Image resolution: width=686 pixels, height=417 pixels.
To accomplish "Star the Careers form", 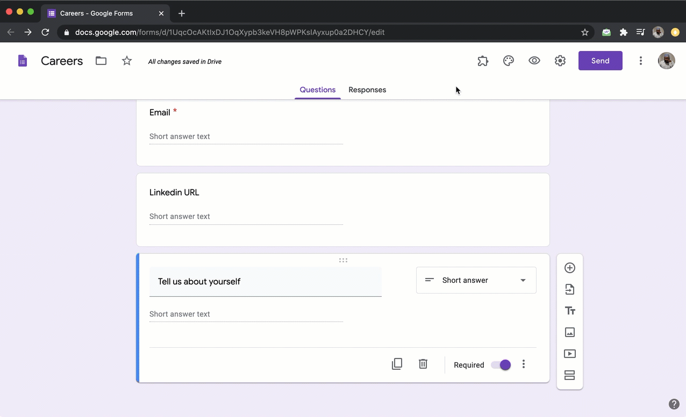I will [x=127, y=61].
